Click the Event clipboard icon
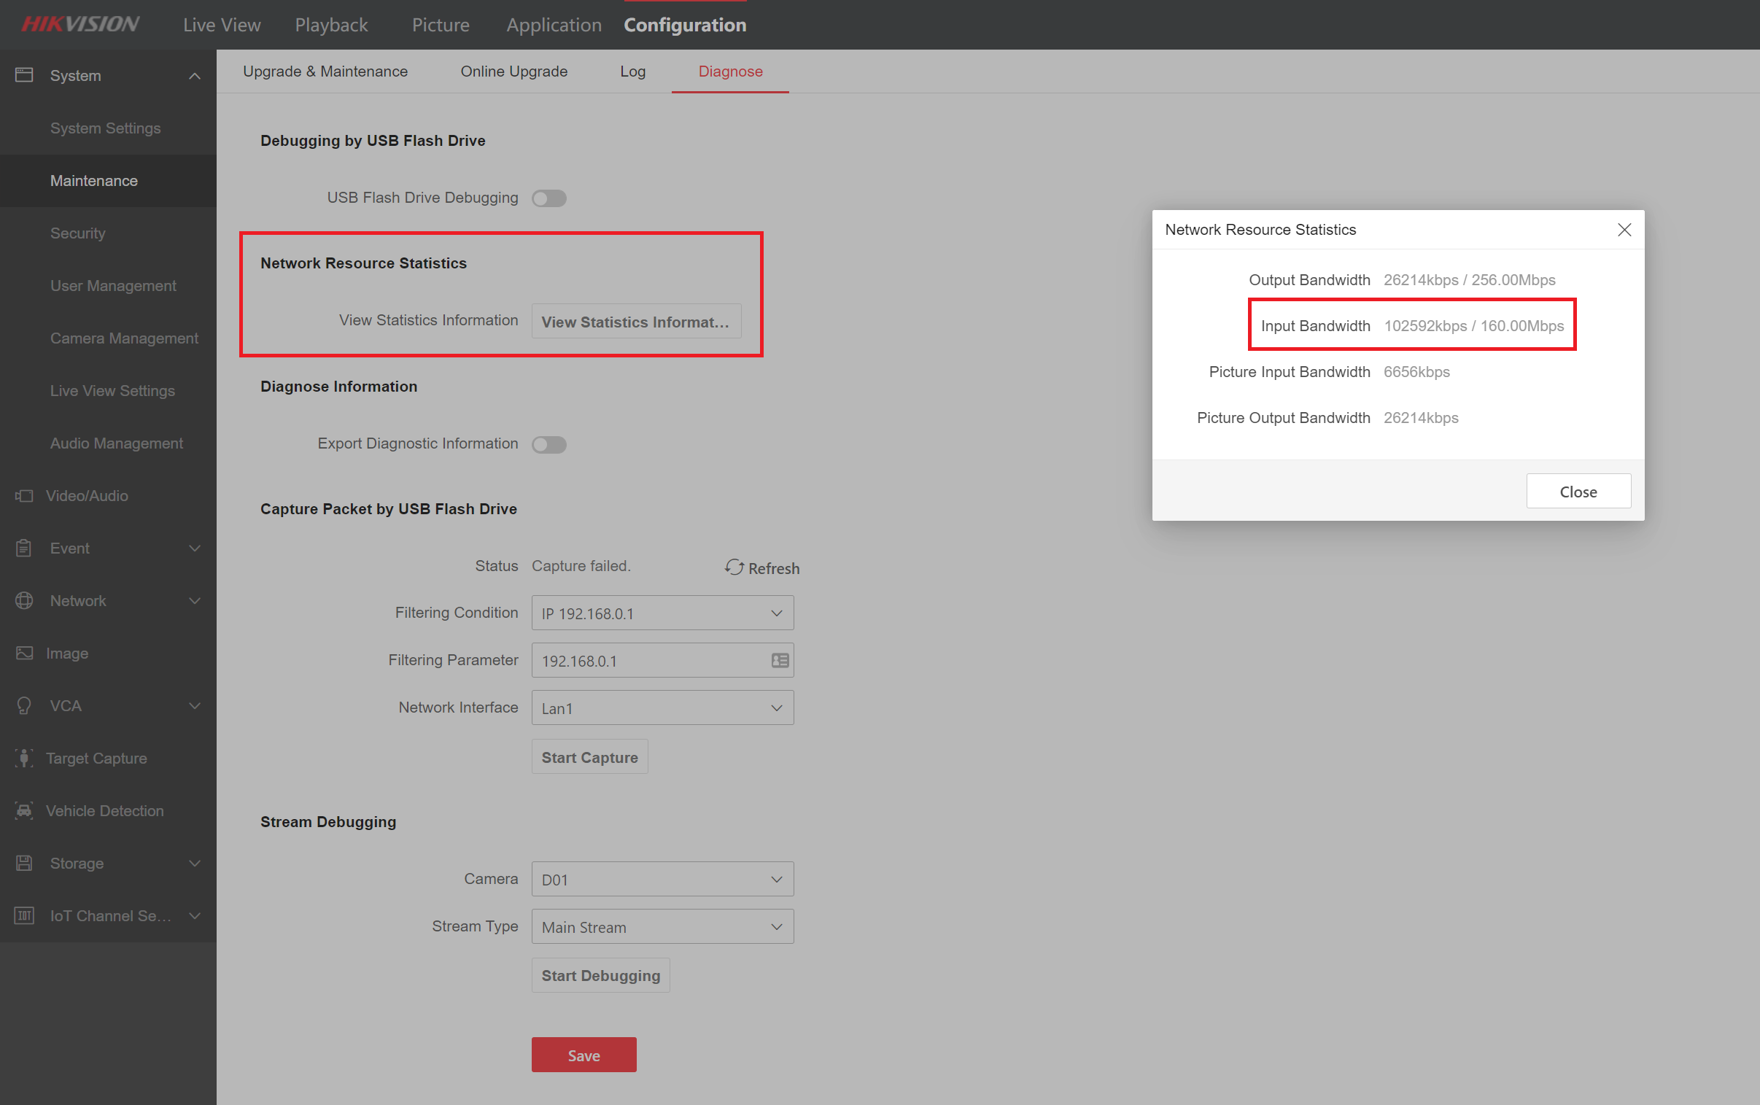Image resolution: width=1760 pixels, height=1105 pixels. (24, 548)
